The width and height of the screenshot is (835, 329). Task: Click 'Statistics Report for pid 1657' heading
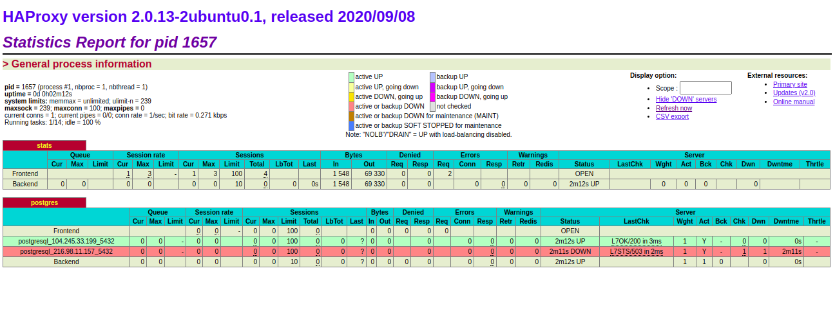[110, 42]
